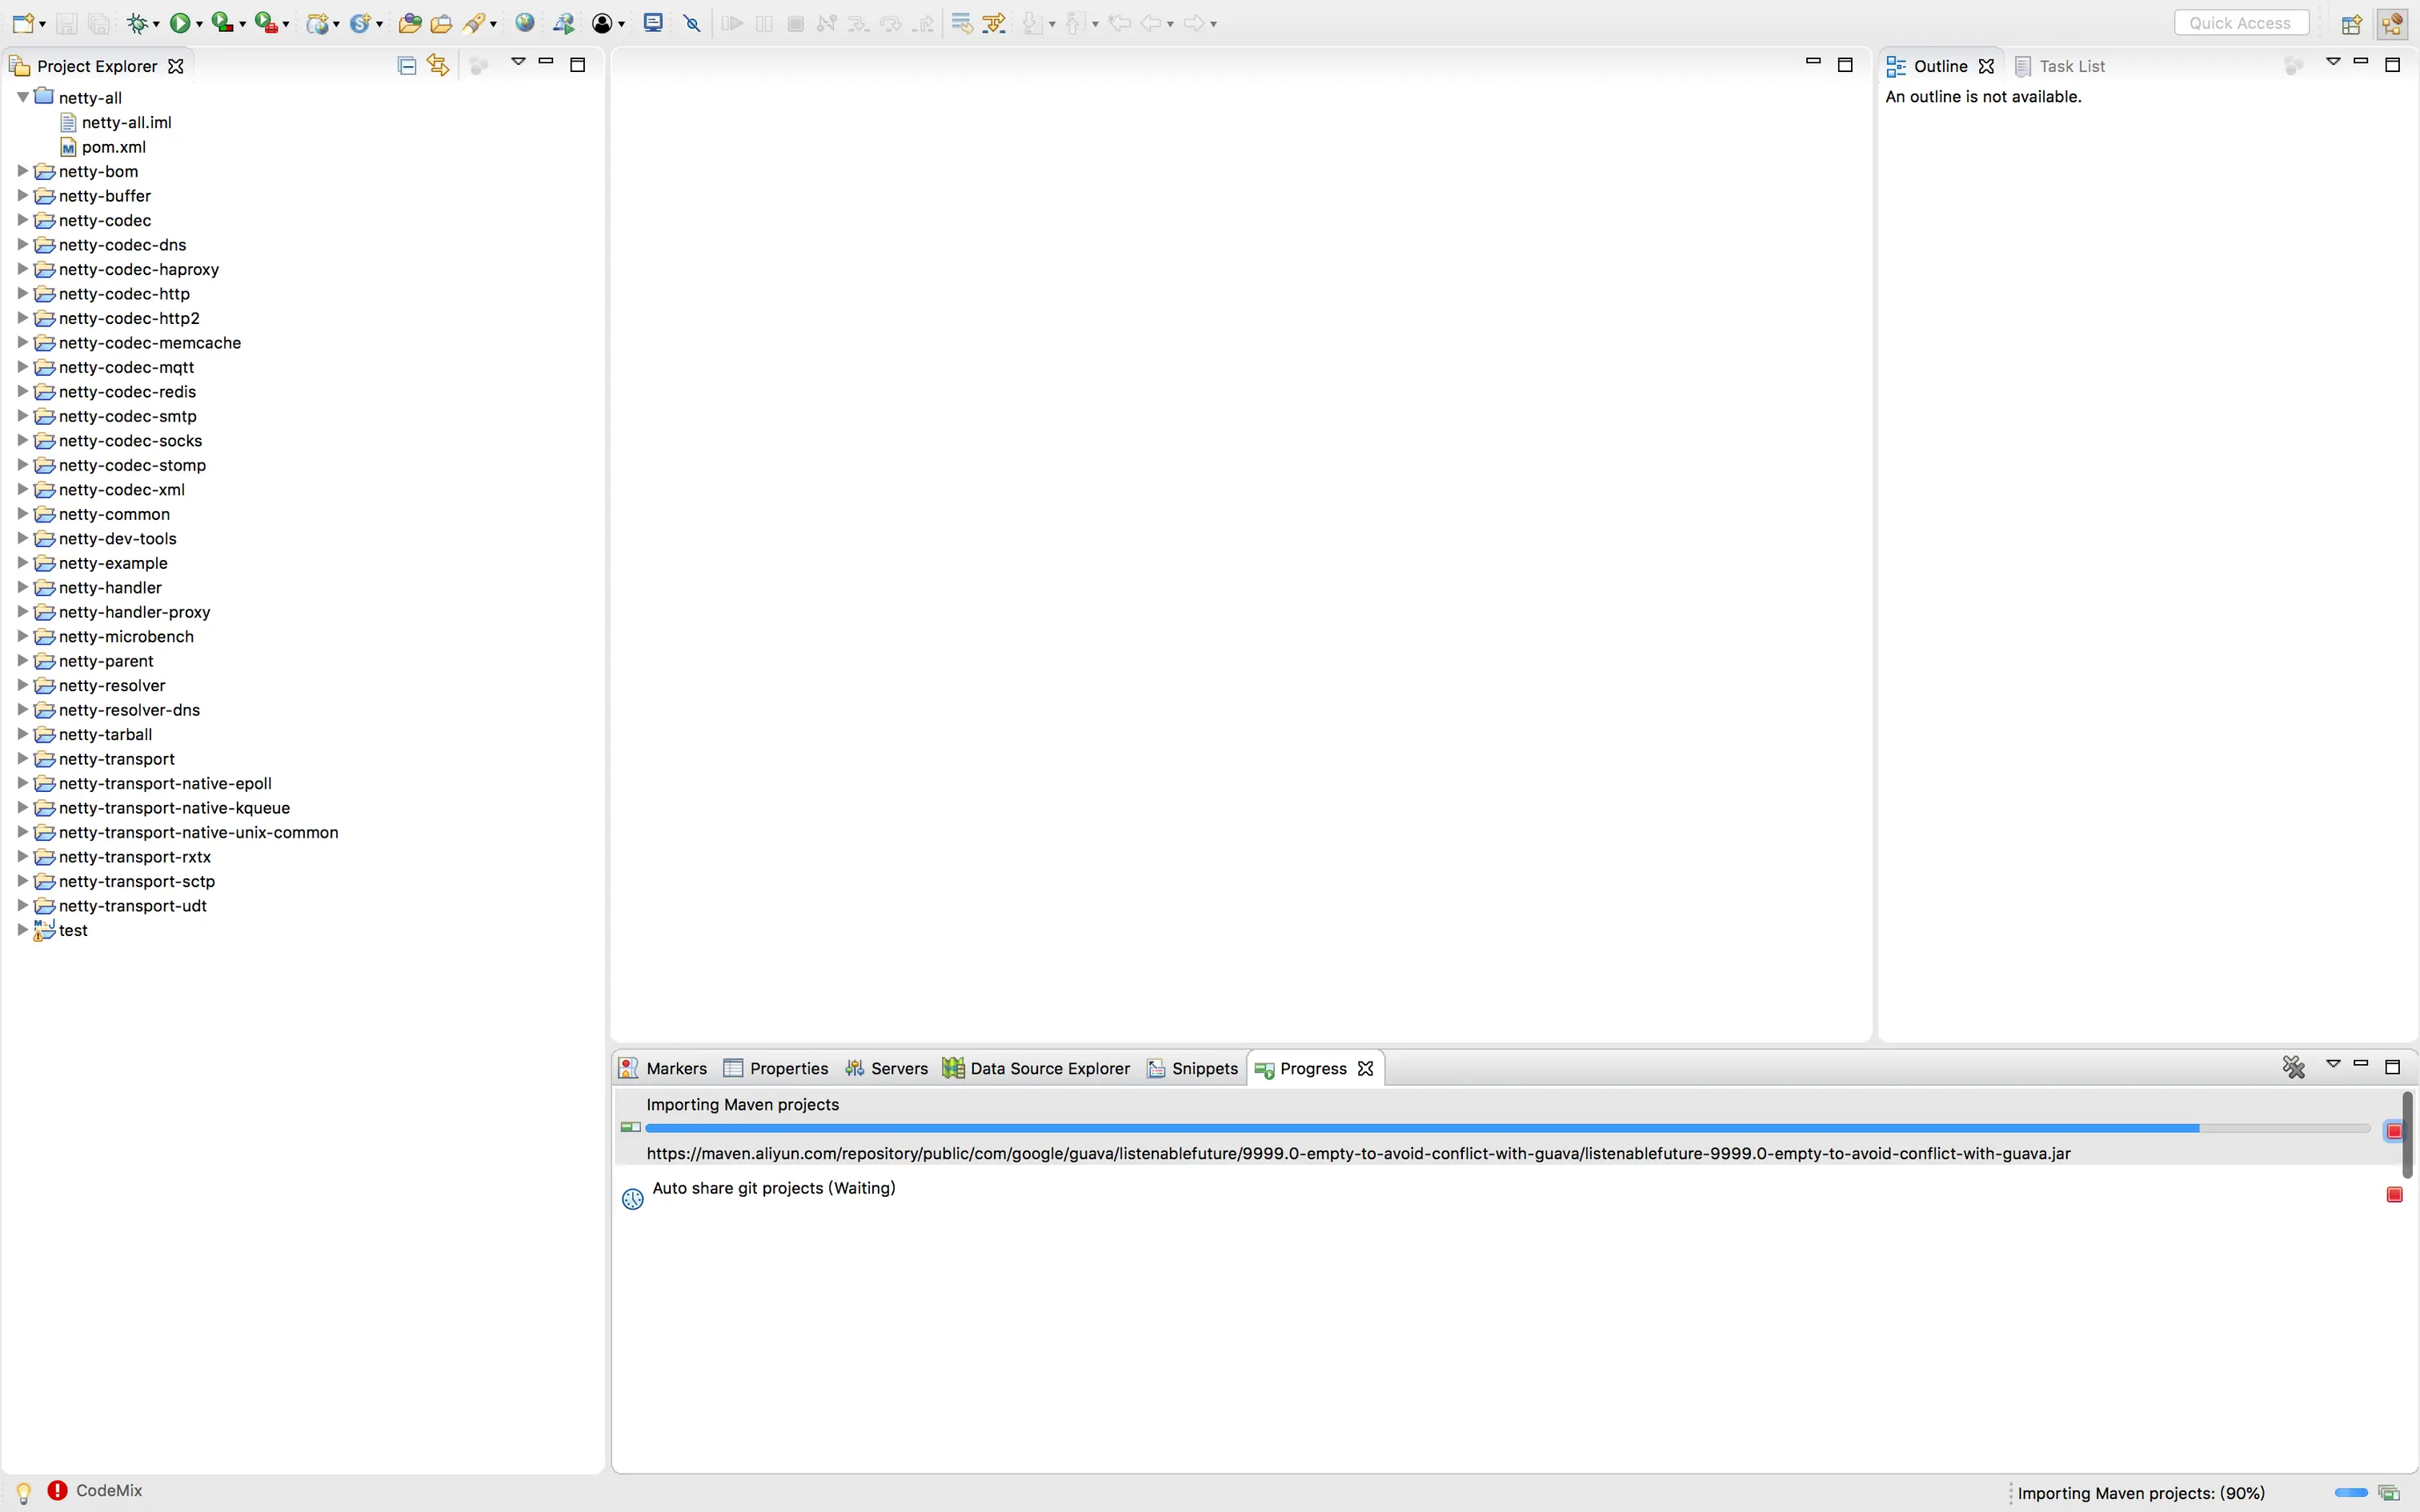Click the Skip All Breakpoints icon
The height and width of the screenshot is (1512, 2420).
point(692,23)
